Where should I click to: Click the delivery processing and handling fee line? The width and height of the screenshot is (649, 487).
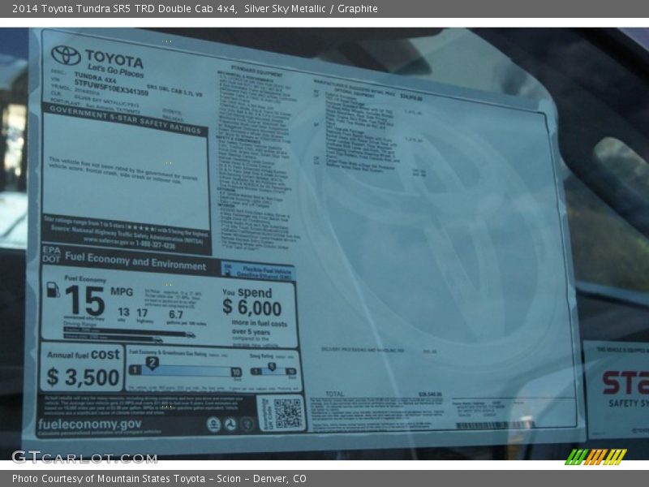379,351
